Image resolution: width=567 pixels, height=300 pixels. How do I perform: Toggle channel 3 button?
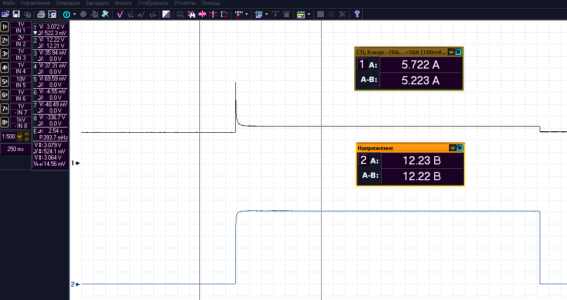(x=5, y=54)
